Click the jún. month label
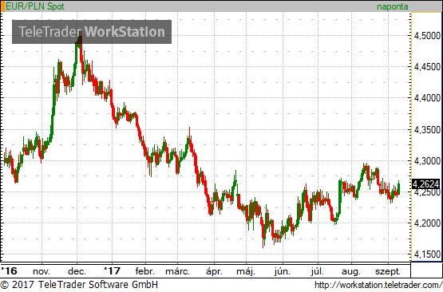The image size is (443, 292). coord(283,272)
